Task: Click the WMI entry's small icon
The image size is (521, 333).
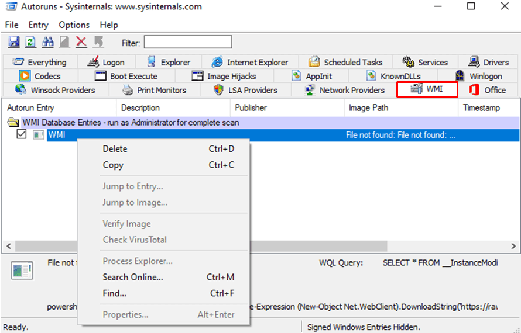Action: (39, 135)
